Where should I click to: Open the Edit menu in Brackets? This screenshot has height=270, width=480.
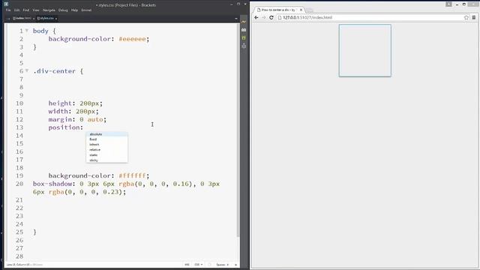(x=16, y=10)
